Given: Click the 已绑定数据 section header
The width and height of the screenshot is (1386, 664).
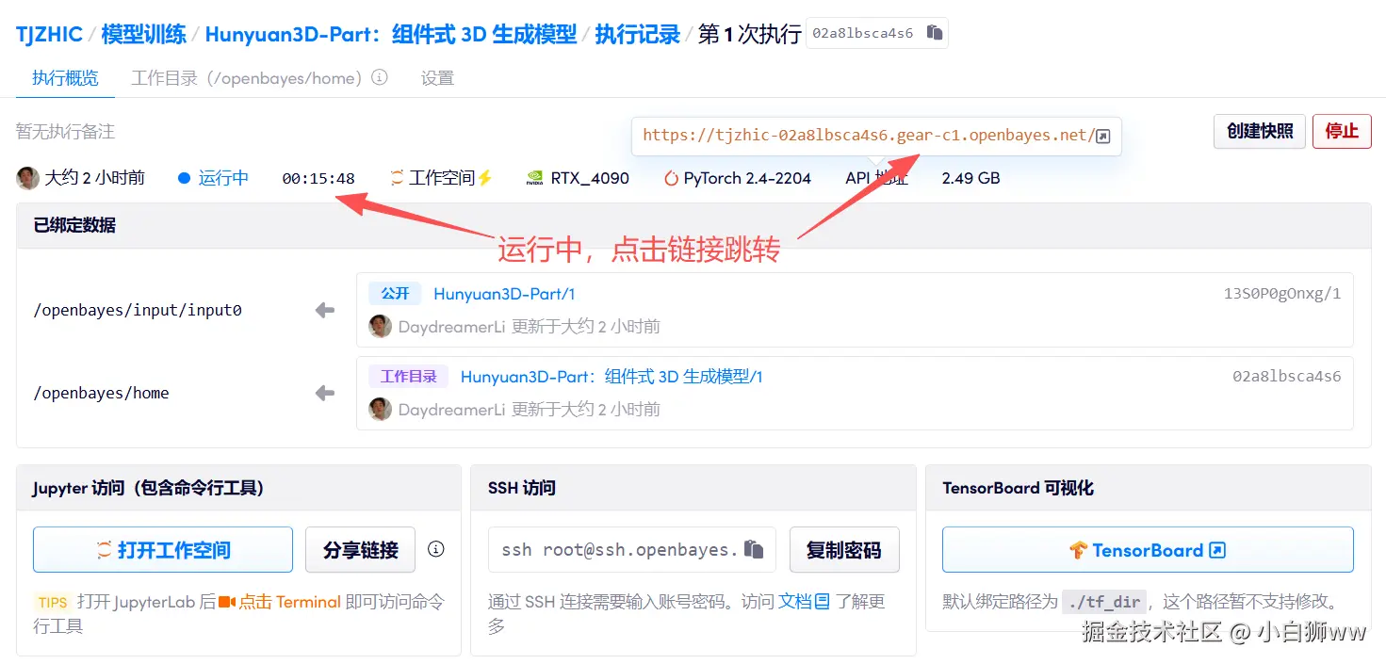Looking at the screenshot, I should (x=74, y=226).
